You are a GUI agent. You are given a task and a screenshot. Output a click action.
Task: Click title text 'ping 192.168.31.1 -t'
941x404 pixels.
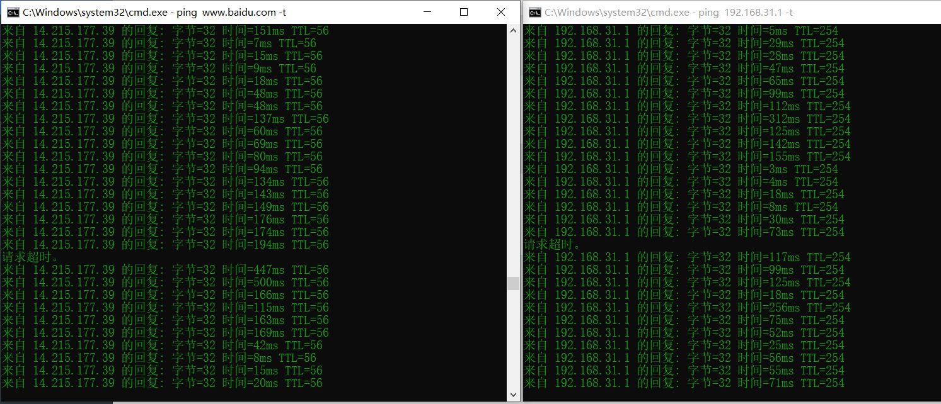745,12
